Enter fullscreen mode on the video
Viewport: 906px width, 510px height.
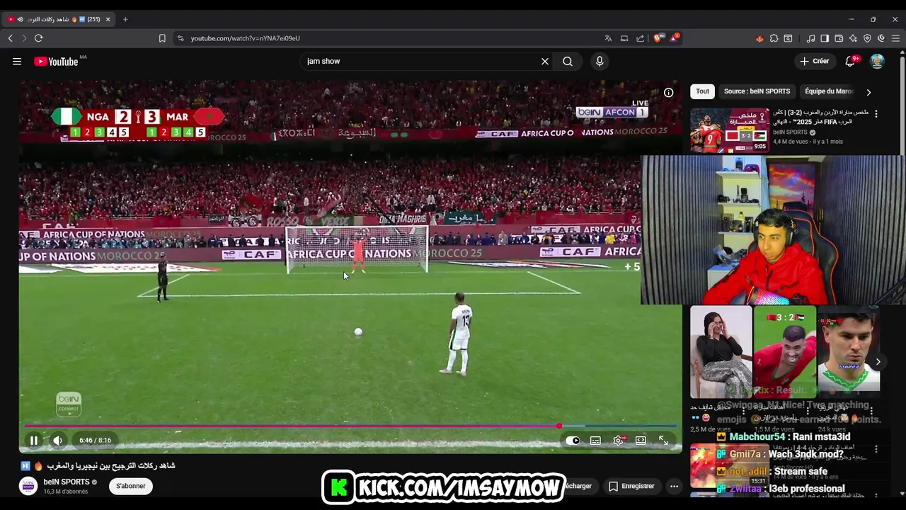pos(663,441)
